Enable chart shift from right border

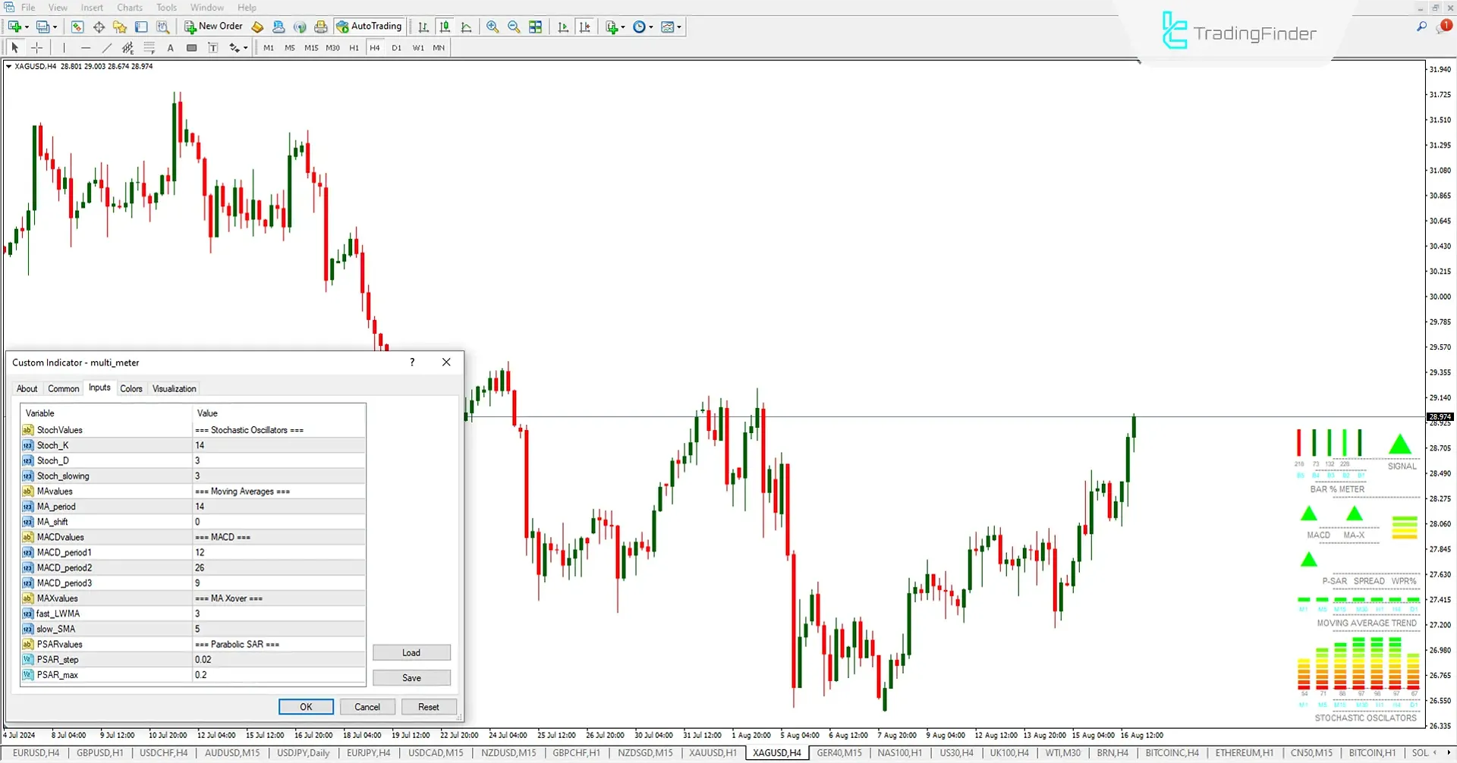point(584,27)
